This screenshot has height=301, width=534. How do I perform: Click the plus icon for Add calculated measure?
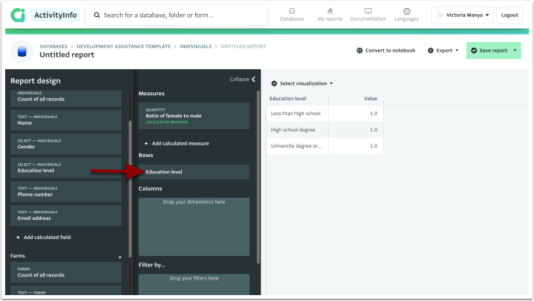coord(146,143)
